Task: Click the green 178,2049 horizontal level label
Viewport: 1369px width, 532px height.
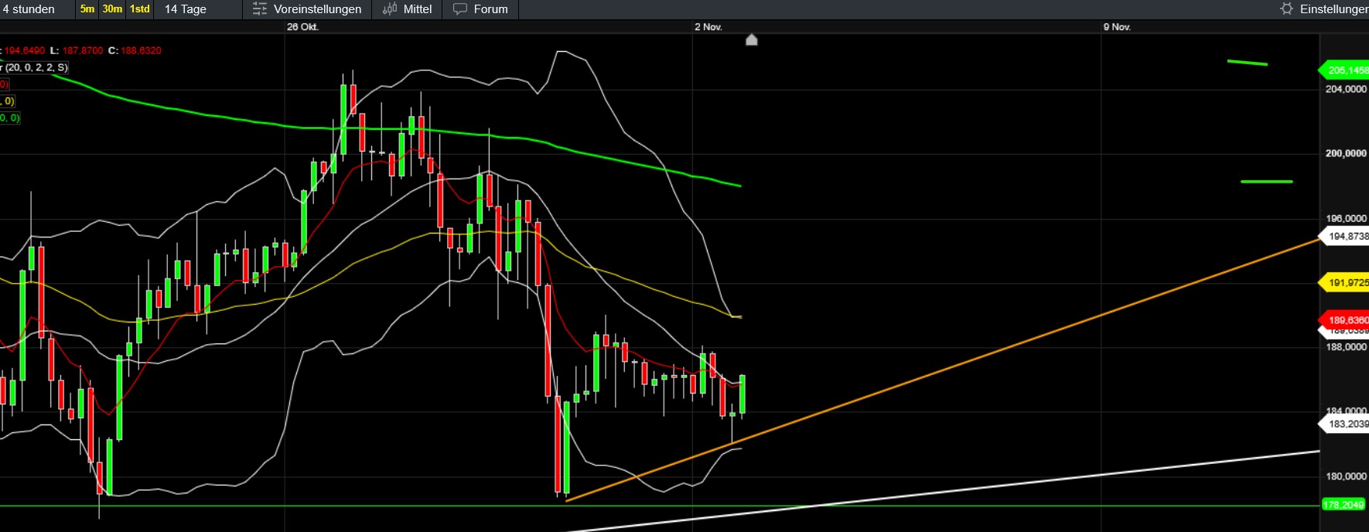Action: pos(1343,505)
